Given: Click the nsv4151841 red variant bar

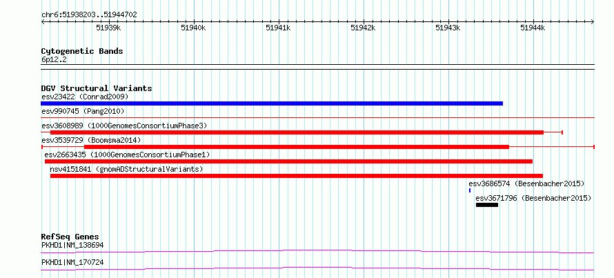Looking at the screenshot, I should pos(297,176).
